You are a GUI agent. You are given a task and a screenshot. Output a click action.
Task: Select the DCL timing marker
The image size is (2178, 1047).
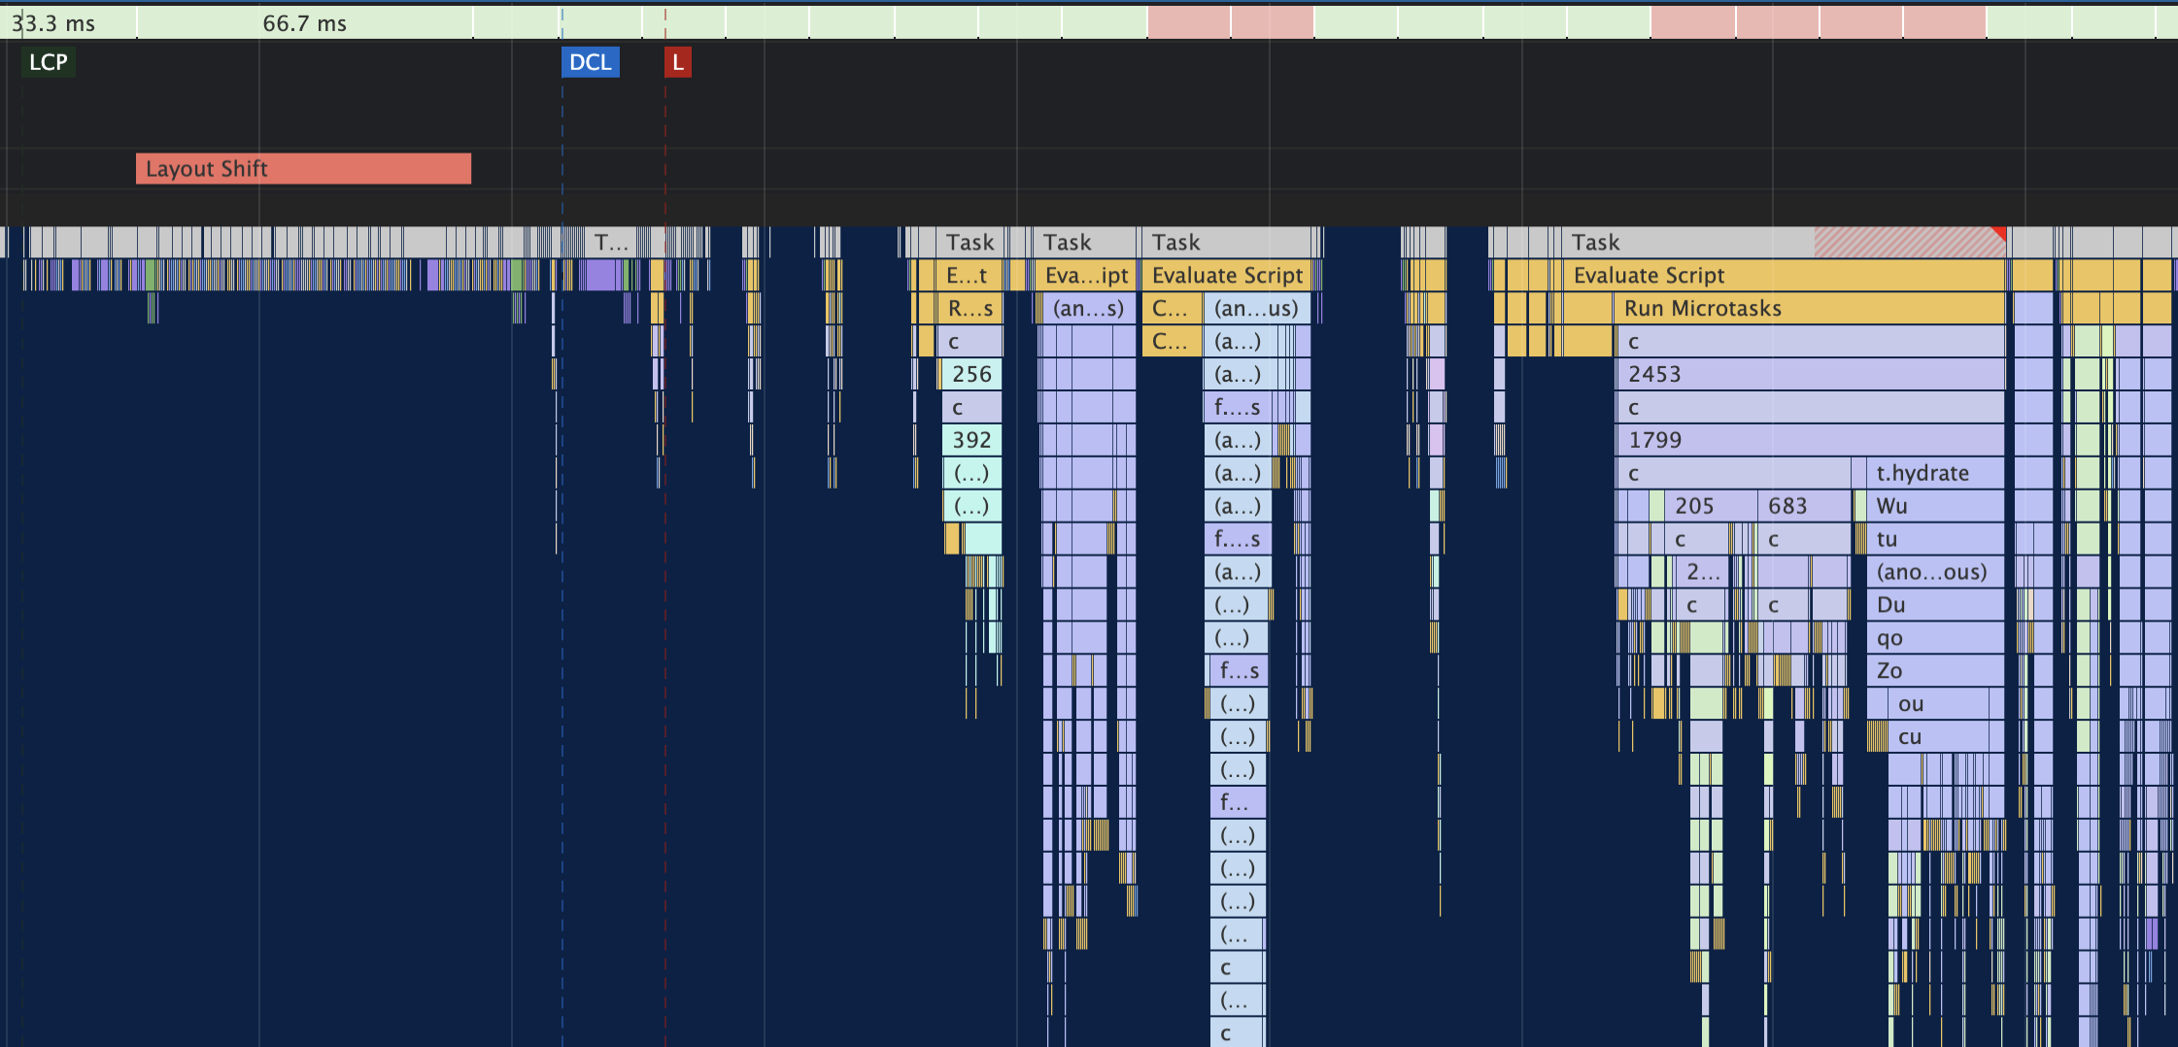point(591,62)
